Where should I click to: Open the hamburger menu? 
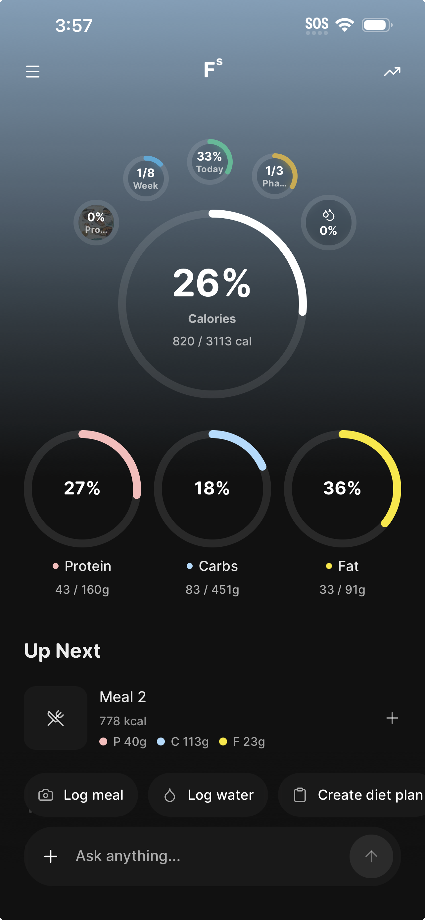tap(32, 72)
